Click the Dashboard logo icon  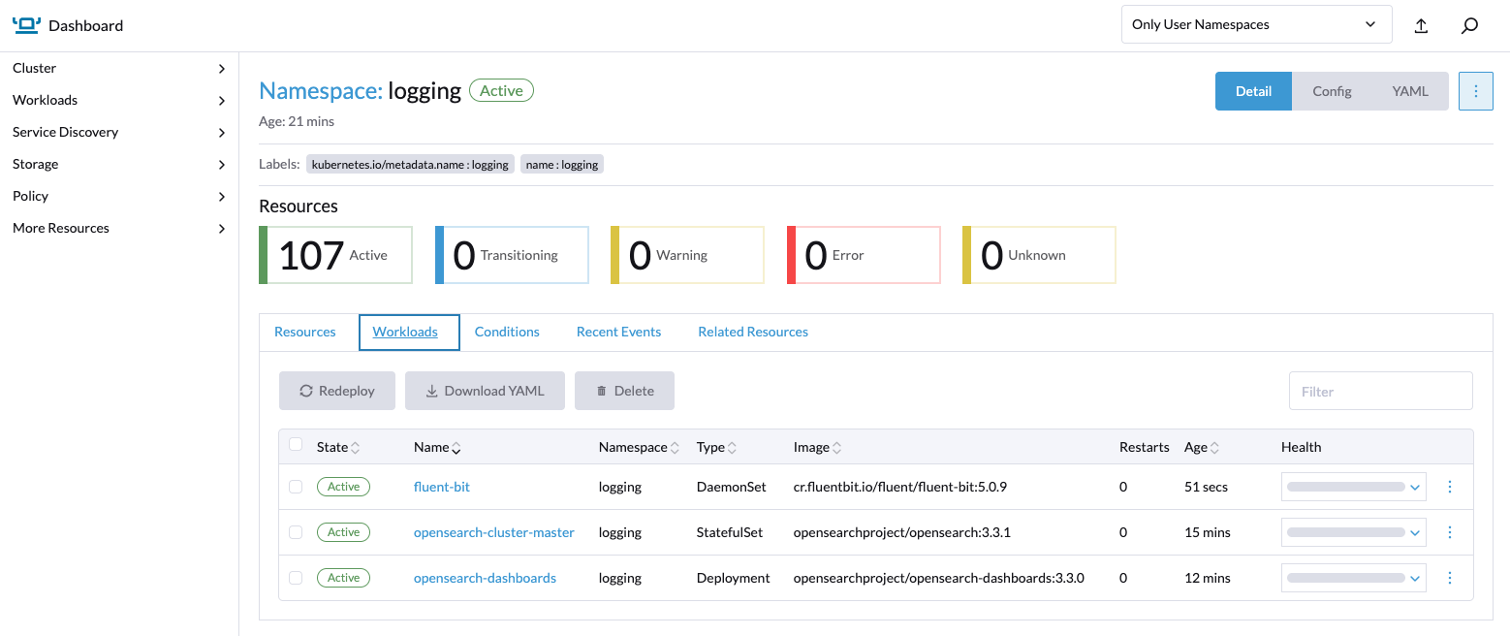[x=26, y=25]
